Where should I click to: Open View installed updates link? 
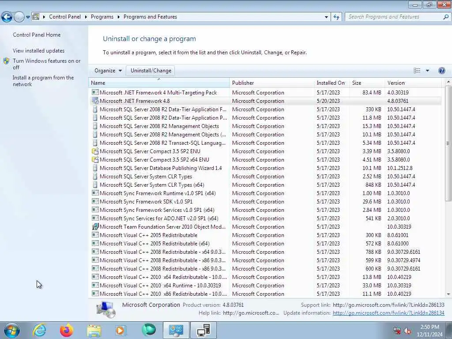[39, 50]
